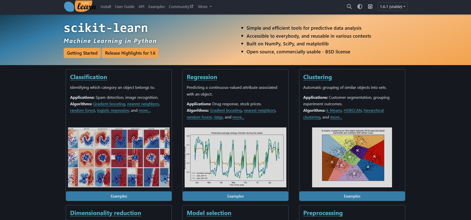Screen dimensions: 471x220
Task: Open the search magnifier icon
Action: (349, 7)
